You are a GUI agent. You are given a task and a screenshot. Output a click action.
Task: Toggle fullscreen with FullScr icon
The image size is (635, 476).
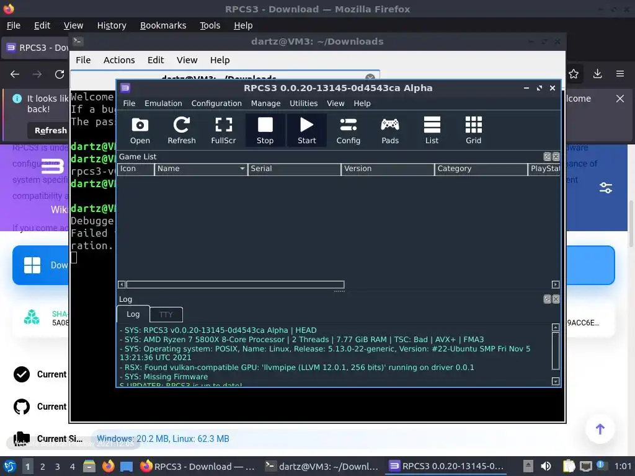coord(223,130)
